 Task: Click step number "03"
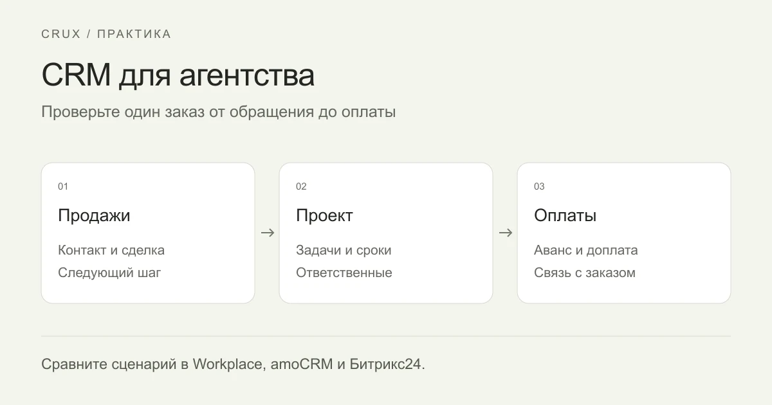pos(539,186)
